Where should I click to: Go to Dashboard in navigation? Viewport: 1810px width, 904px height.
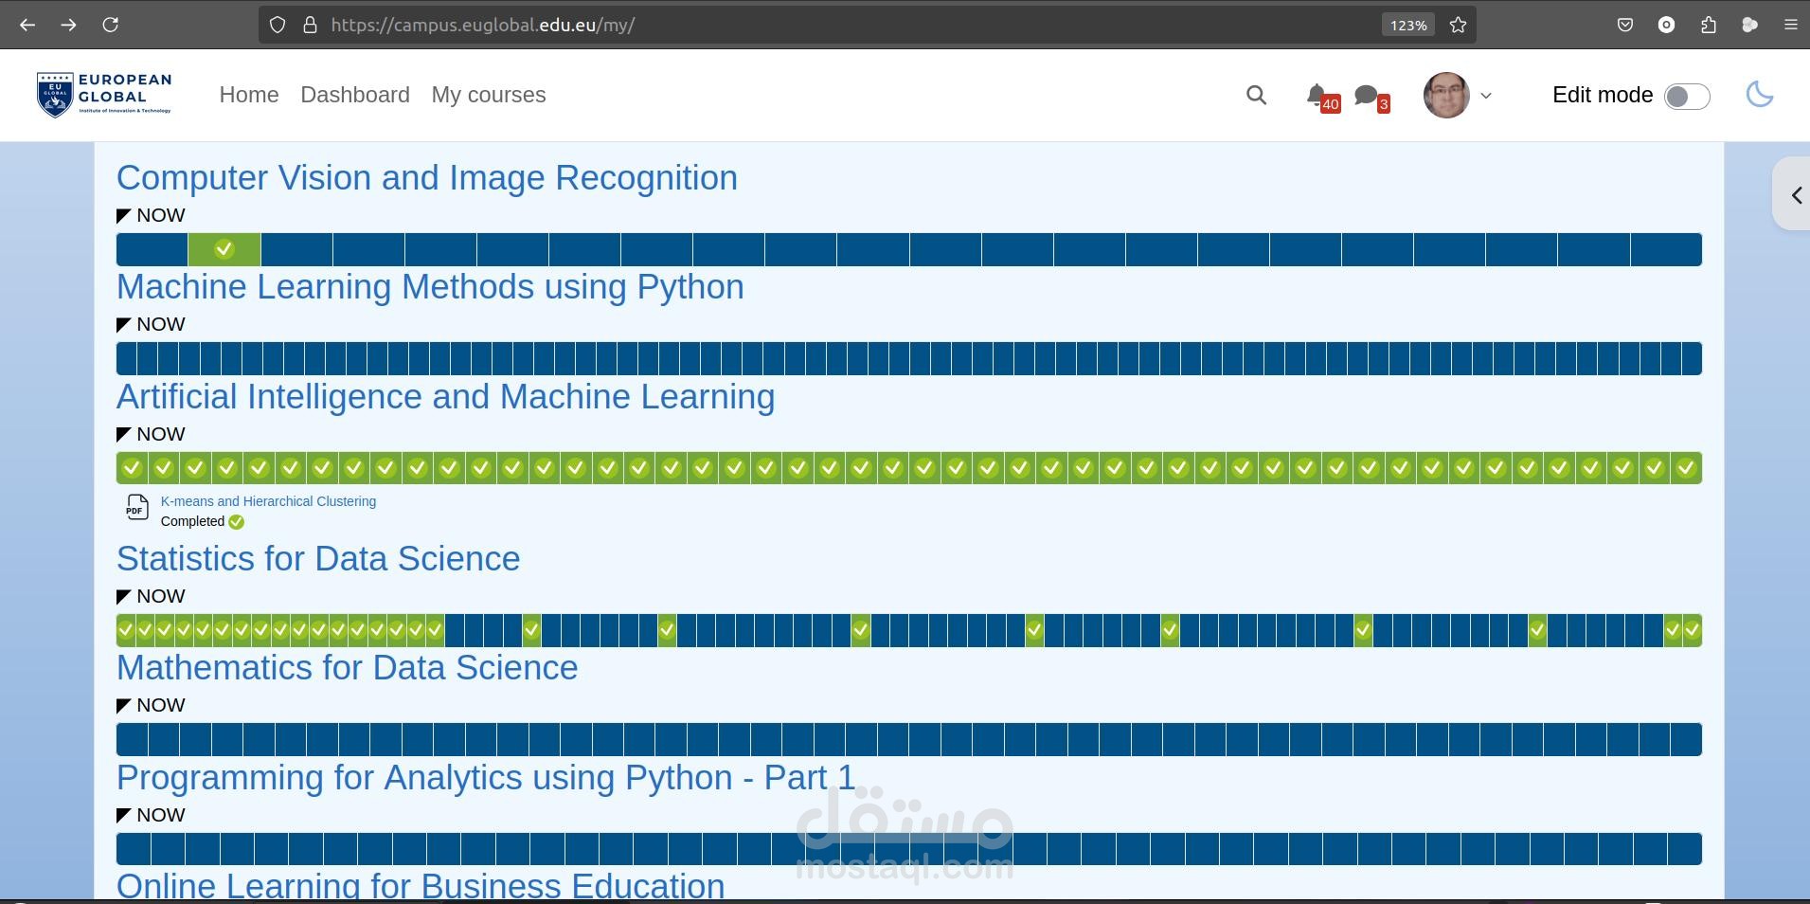[355, 95]
